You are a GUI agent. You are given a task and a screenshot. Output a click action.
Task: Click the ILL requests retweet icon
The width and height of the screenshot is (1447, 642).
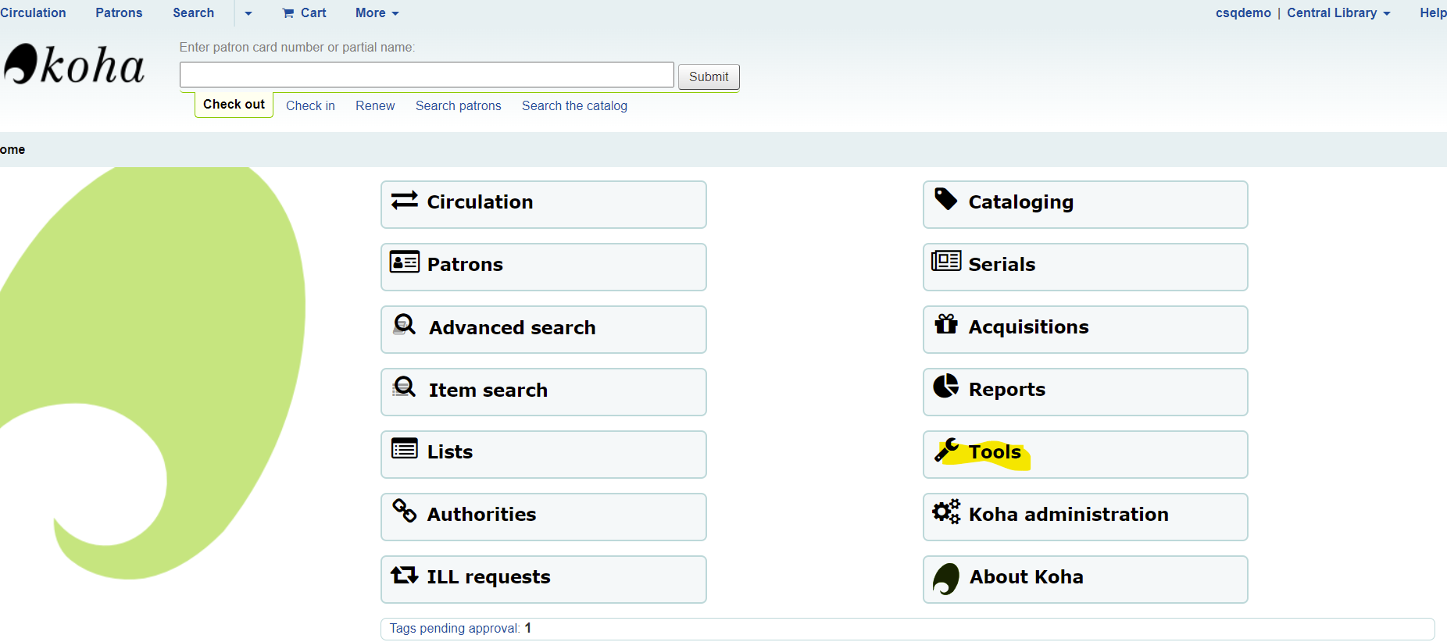click(404, 575)
